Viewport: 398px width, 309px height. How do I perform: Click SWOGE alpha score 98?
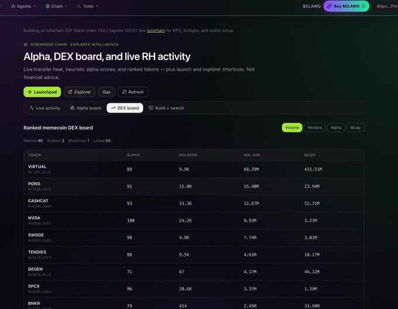(x=129, y=238)
